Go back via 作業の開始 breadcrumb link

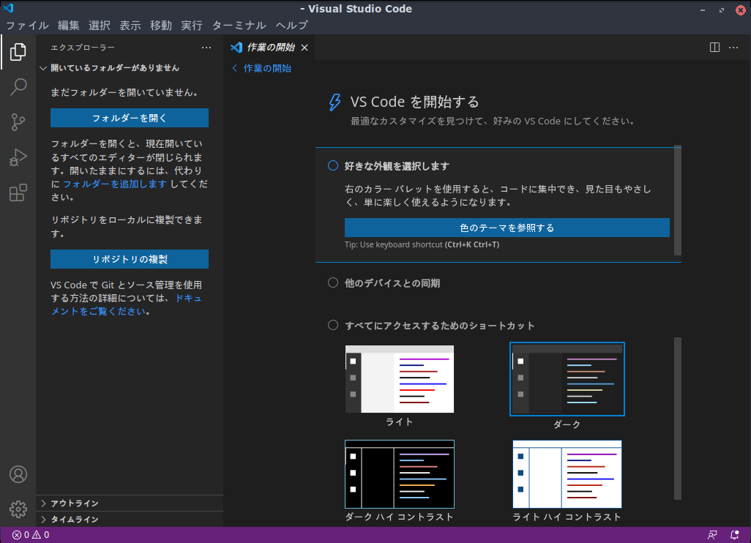coord(261,68)
